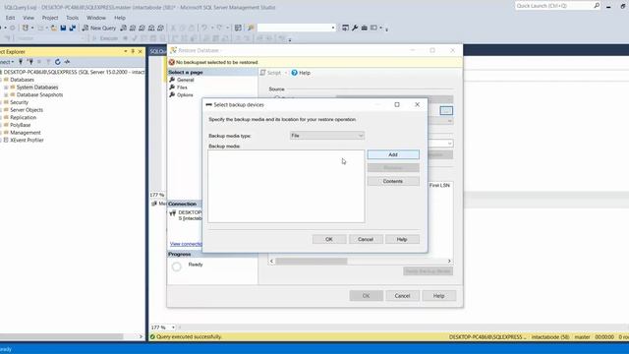Click Help icon in Restore Database toolbar
Screen dimensions: 629x354
coord(301,73)
